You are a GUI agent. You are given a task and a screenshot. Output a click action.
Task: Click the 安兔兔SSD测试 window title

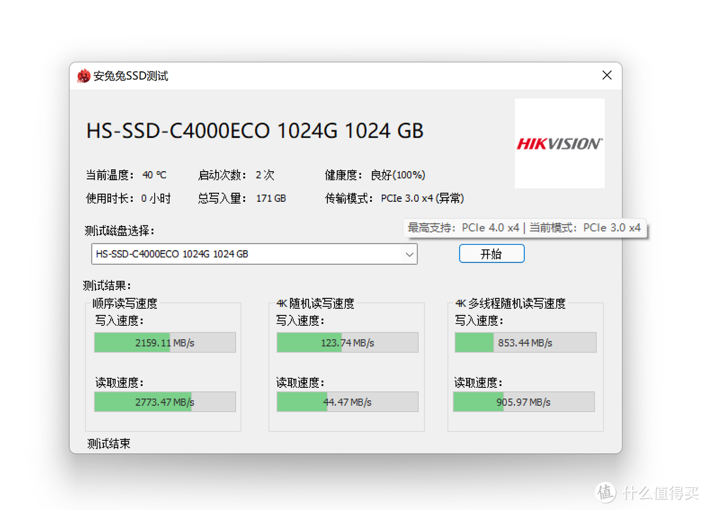click(x=131, y=76)
